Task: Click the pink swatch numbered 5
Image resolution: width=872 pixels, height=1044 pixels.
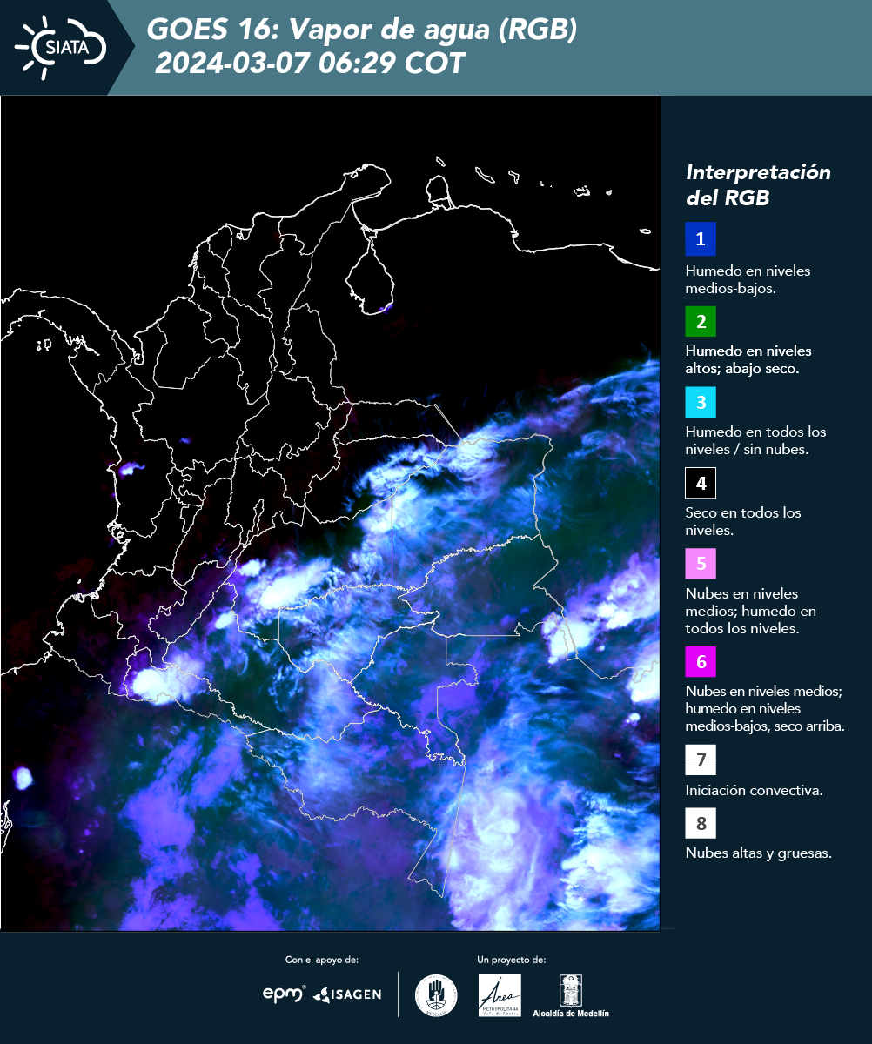Action: pyautogui.click(x=701, y=564)
